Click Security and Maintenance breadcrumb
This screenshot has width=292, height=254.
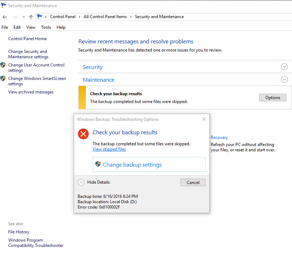(159, 17)
